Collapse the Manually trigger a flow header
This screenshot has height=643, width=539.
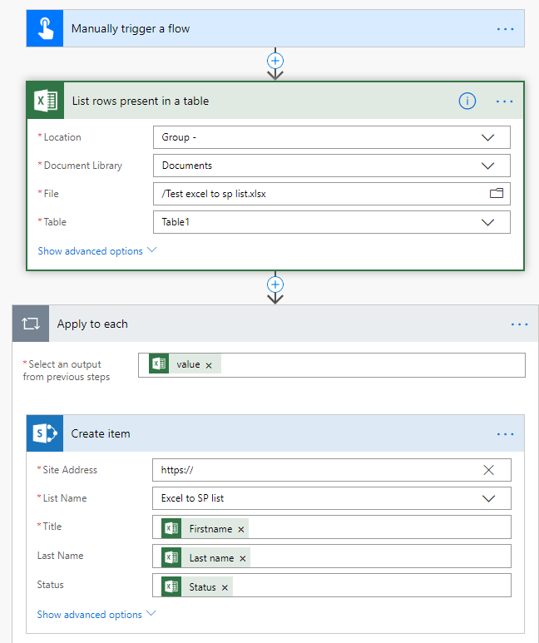(250, 28)
